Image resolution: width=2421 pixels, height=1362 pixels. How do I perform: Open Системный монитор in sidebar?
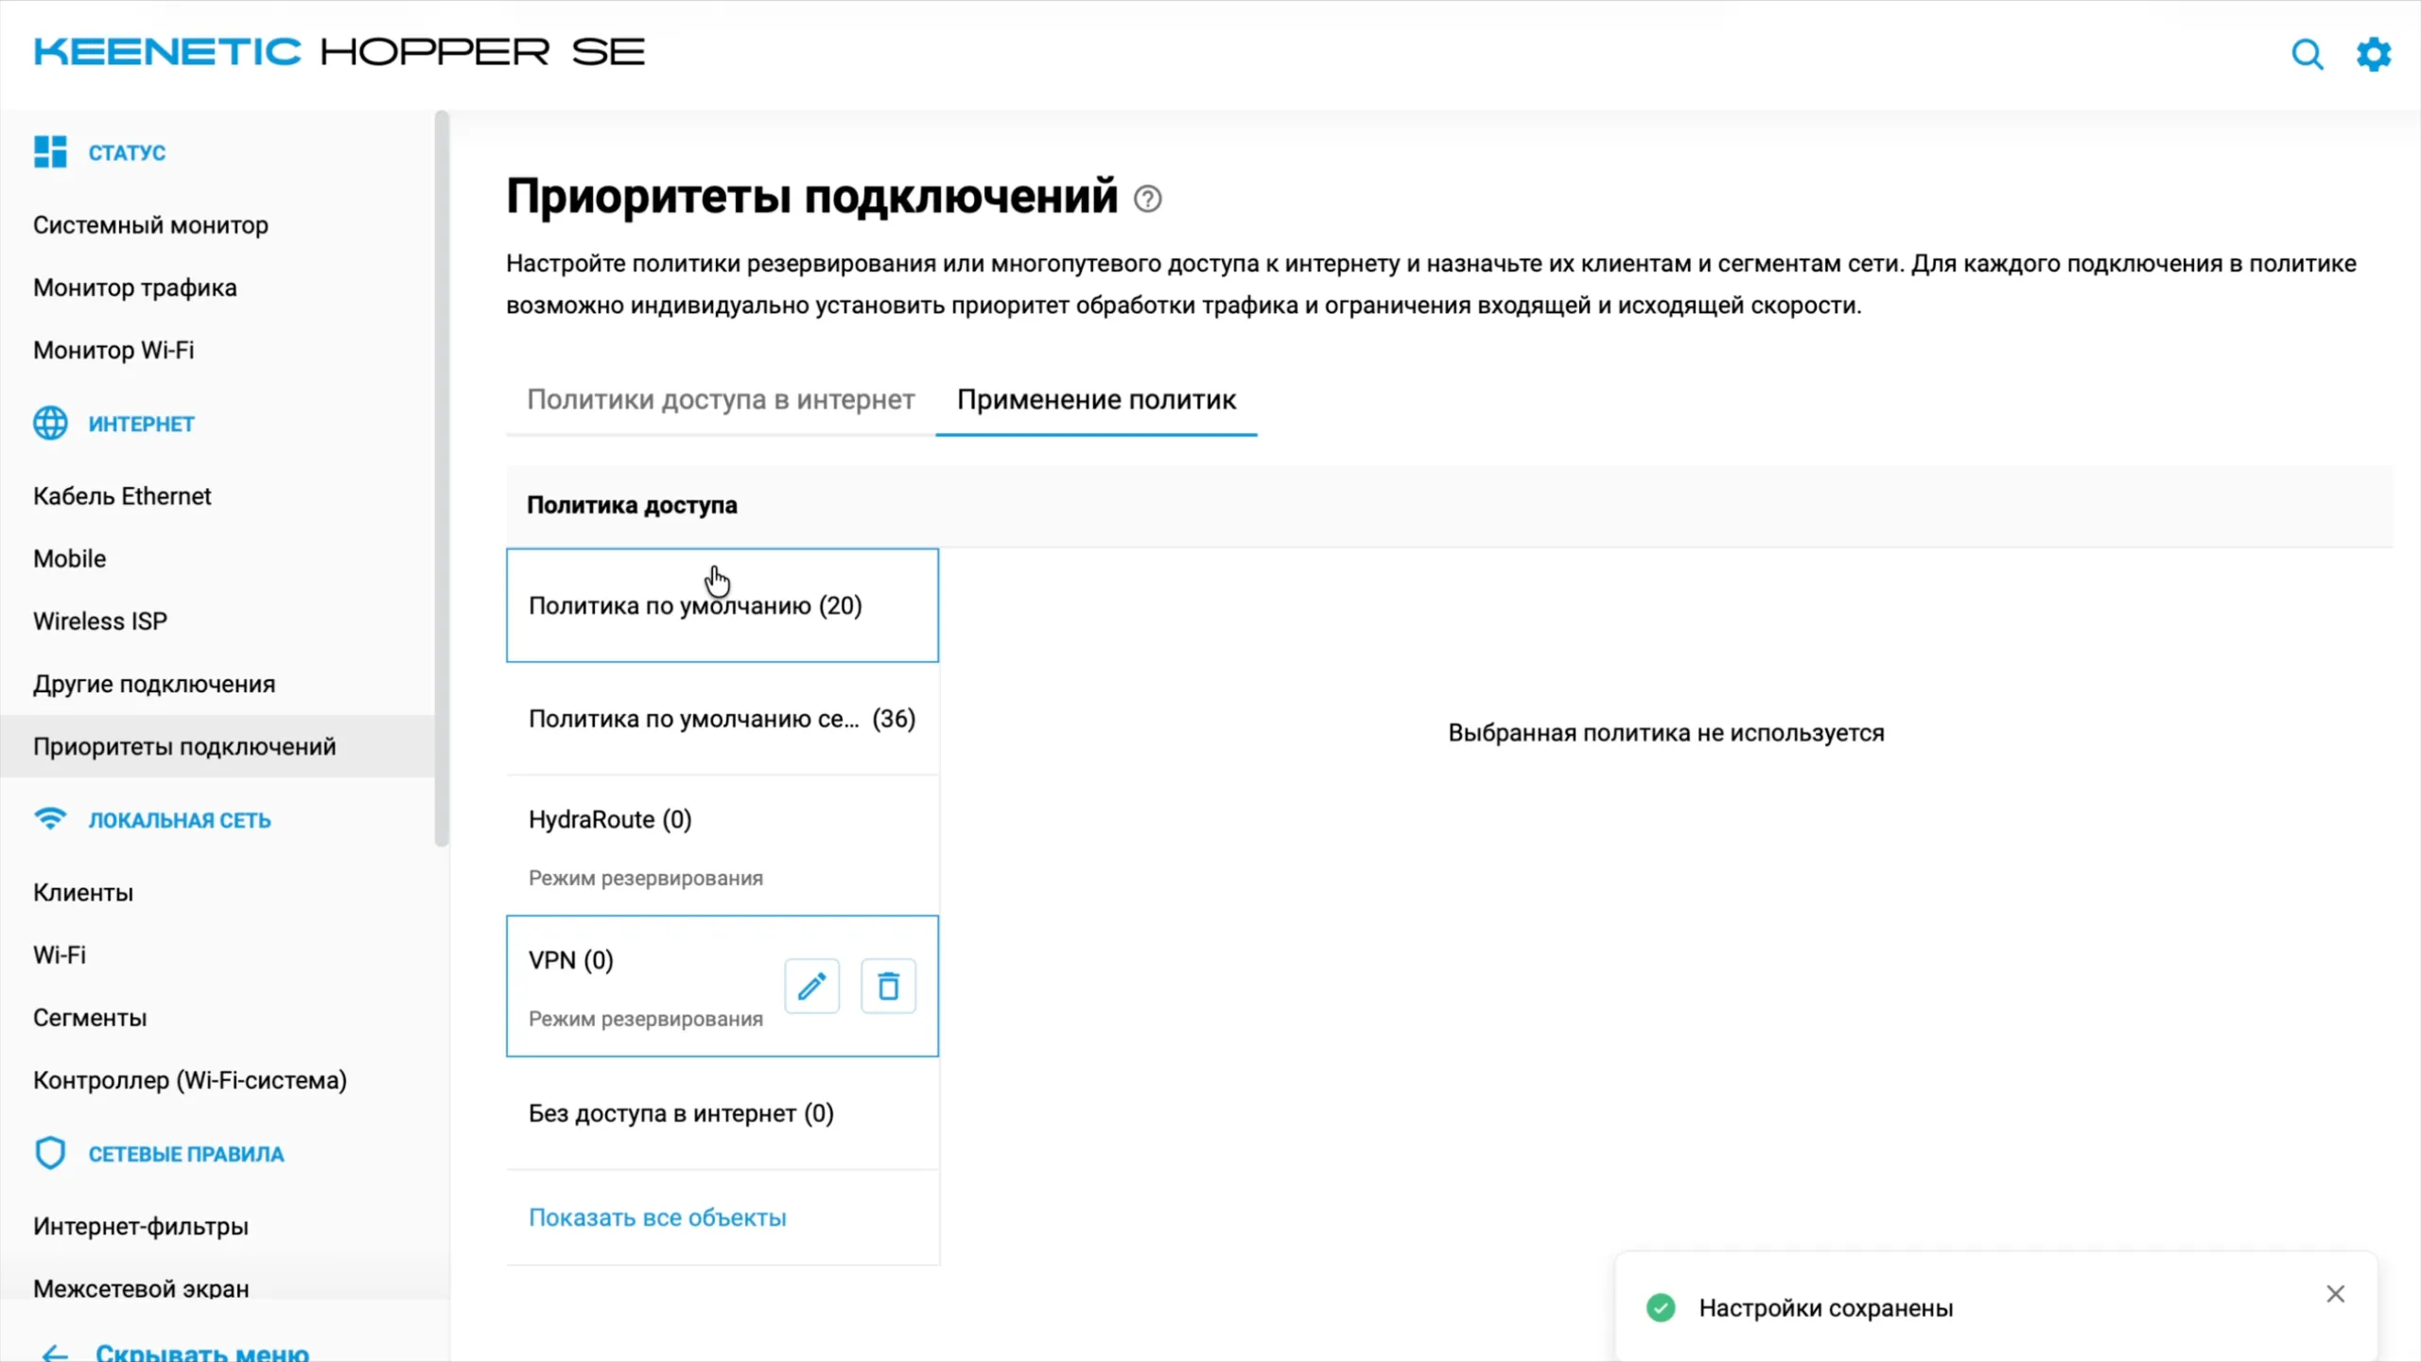pyautogui.click(x=150, y=225)
